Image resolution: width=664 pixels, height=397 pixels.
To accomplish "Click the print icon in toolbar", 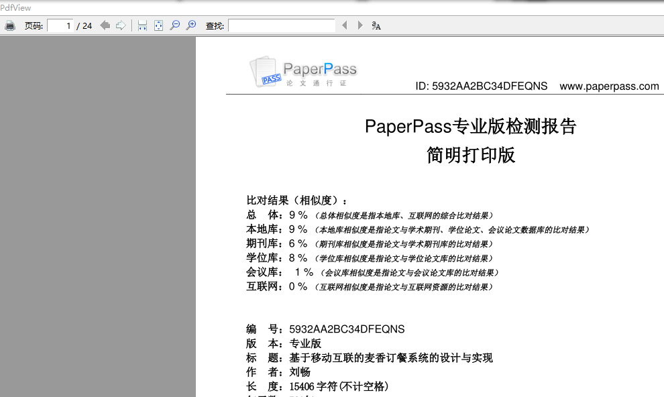I will point(10,25).
